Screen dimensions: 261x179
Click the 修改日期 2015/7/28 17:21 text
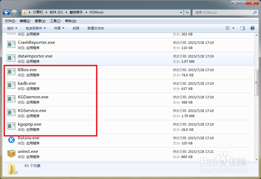(193, 152)
